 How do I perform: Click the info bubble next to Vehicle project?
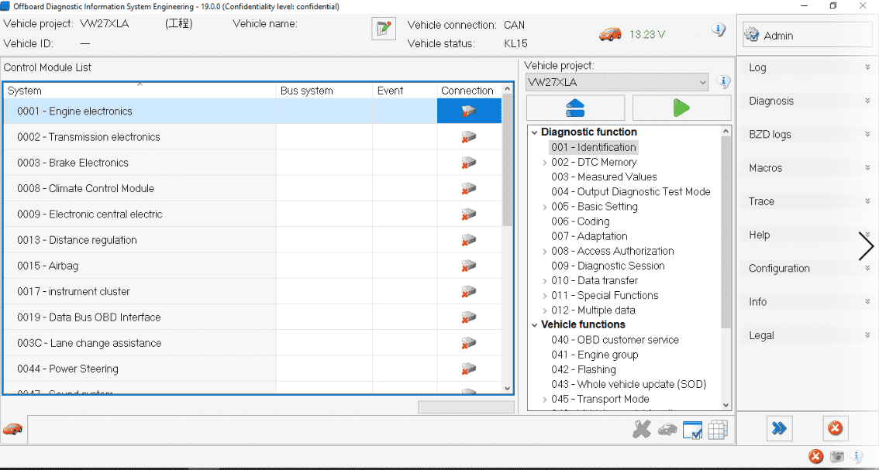[x=722, y=81]
